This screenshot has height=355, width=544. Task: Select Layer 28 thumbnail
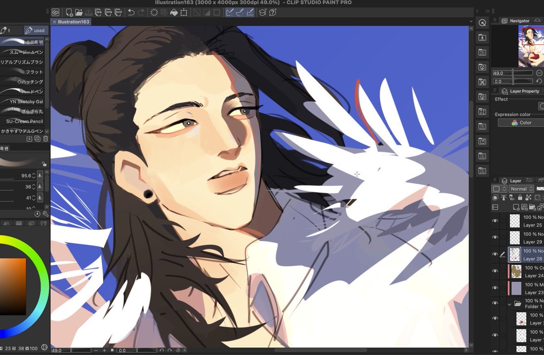(x=515, y=254)
